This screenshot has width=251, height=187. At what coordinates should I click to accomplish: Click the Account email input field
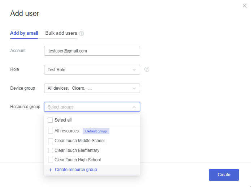point(92,51)
